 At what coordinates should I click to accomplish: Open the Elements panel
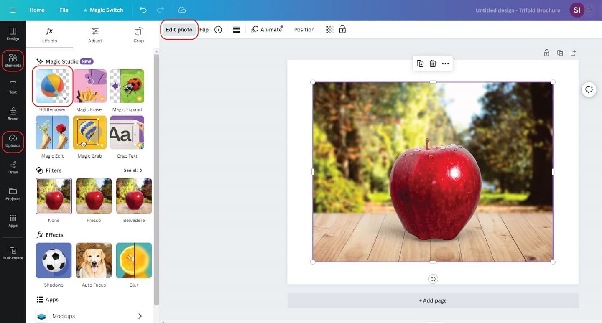[13, 61]
